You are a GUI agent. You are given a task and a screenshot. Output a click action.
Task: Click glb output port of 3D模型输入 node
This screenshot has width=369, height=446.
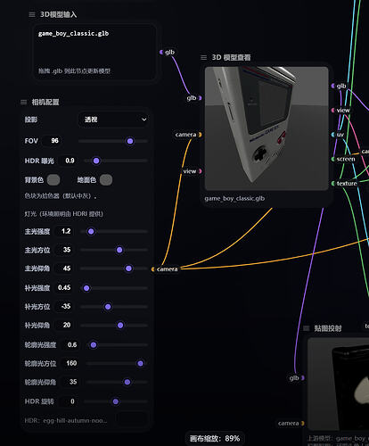pos(161,52)
